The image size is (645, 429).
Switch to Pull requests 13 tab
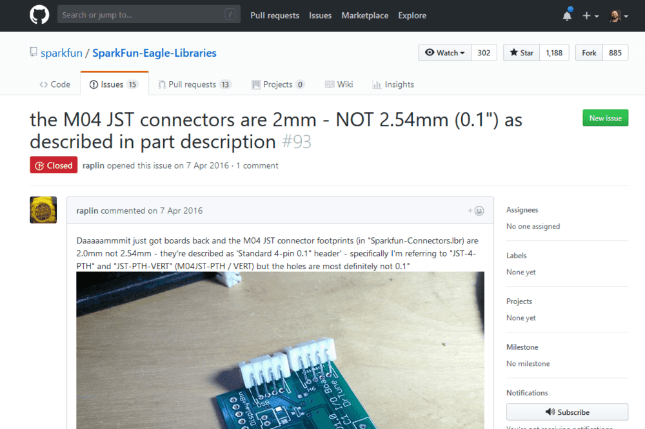[x=195, y=84]
